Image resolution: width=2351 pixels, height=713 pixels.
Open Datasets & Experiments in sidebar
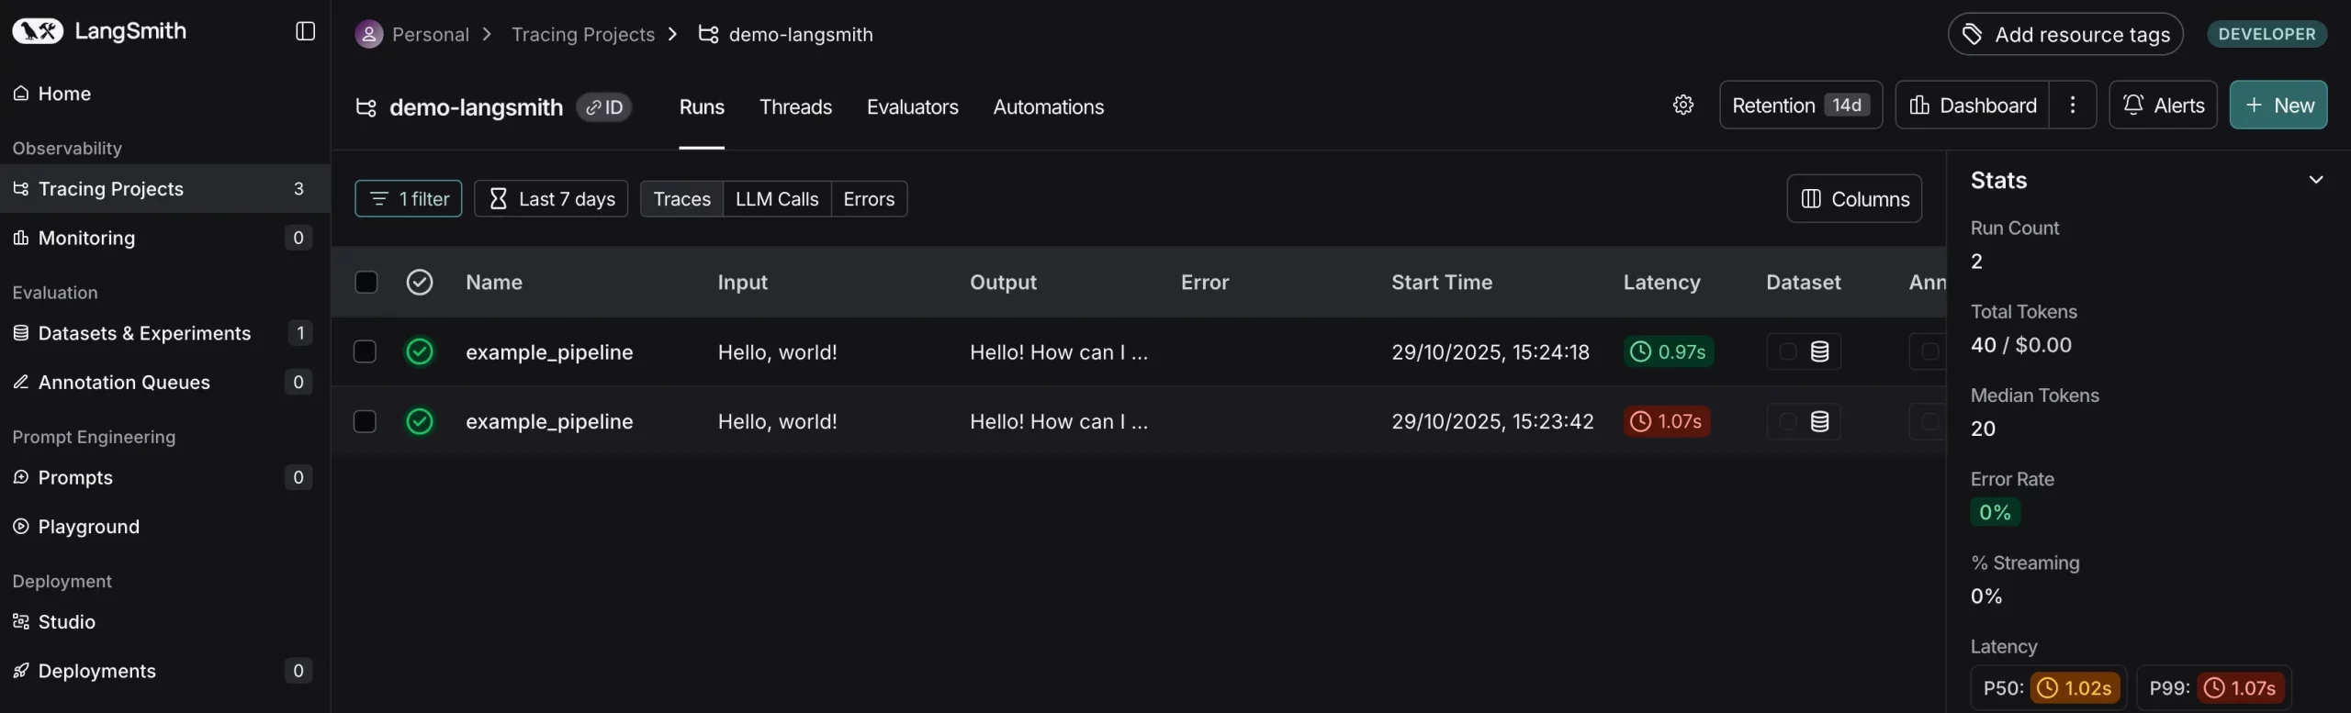(164, 333)
